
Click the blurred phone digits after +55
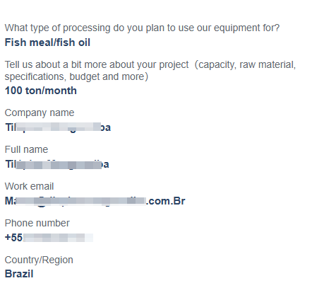(x=58, y=238)
